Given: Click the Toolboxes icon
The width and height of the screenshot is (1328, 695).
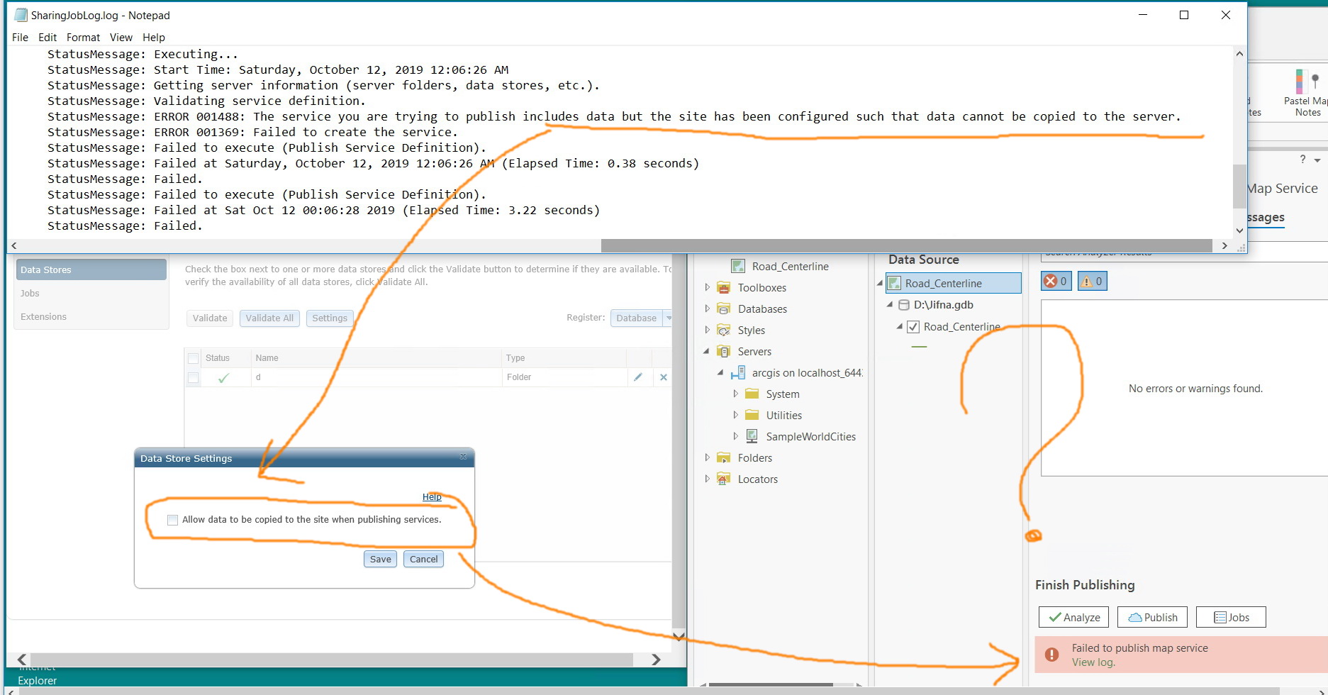Looking at the screenshot, I should 724,287.
